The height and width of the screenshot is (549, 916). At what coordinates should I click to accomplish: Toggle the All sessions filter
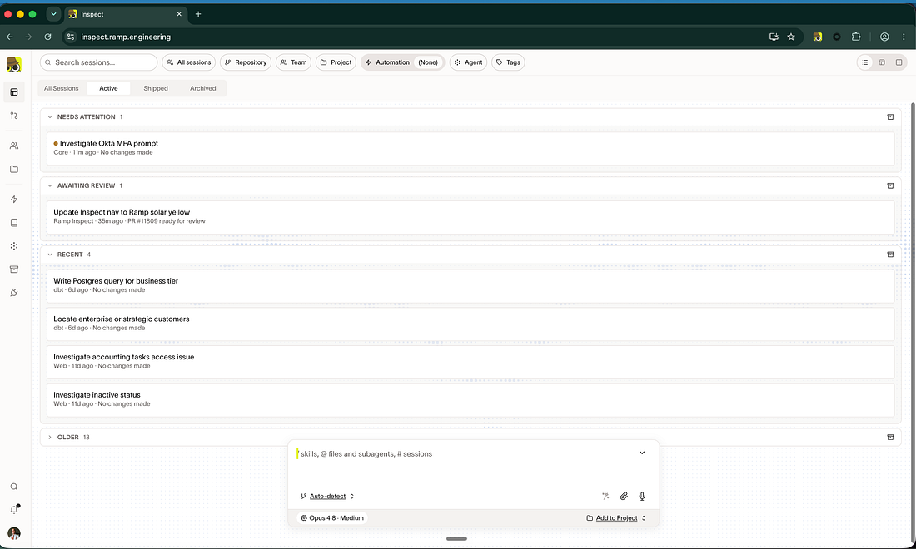click(189, 62)
